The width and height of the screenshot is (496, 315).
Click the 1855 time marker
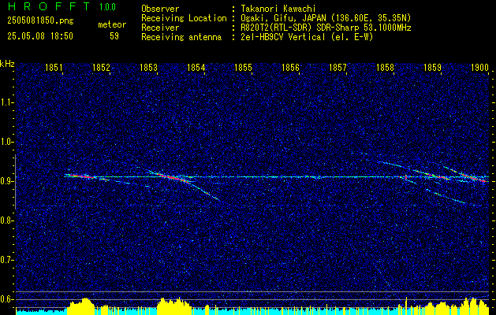click(243, 68)
